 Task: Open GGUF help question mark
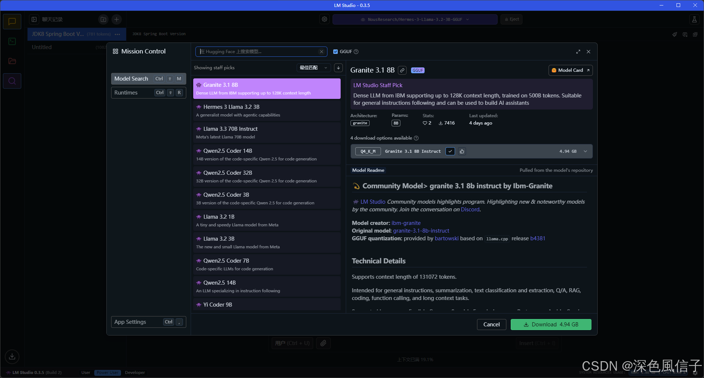tap(356, 52)
